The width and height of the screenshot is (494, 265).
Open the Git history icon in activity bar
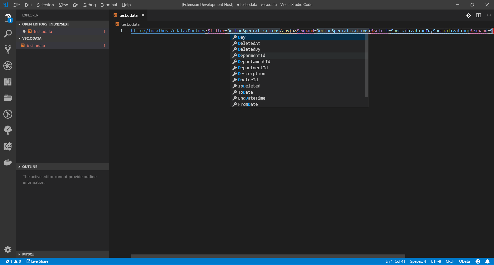click(x=8, y=114)
